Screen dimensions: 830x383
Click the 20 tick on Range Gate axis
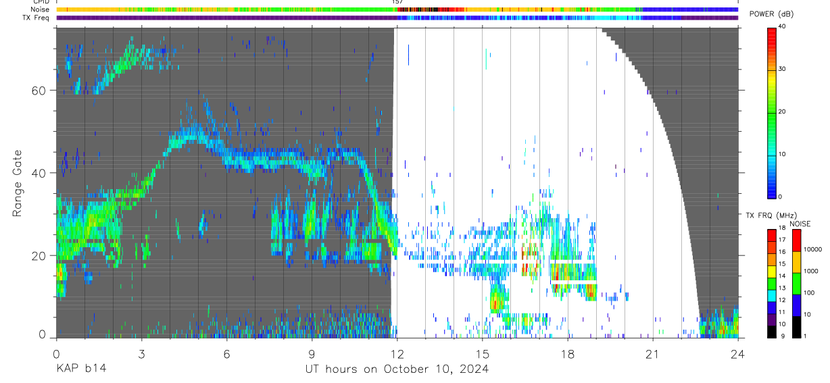point(40,255)
